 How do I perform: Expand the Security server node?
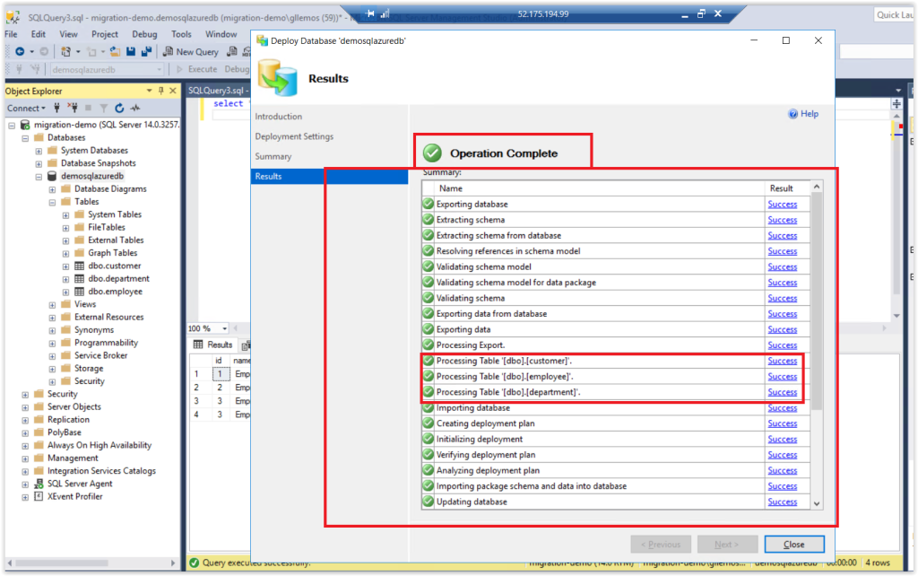(25, 395)
